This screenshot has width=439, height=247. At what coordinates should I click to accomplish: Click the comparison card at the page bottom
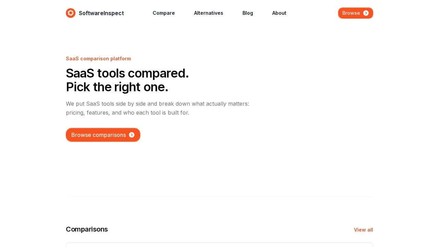click(219, 245)
